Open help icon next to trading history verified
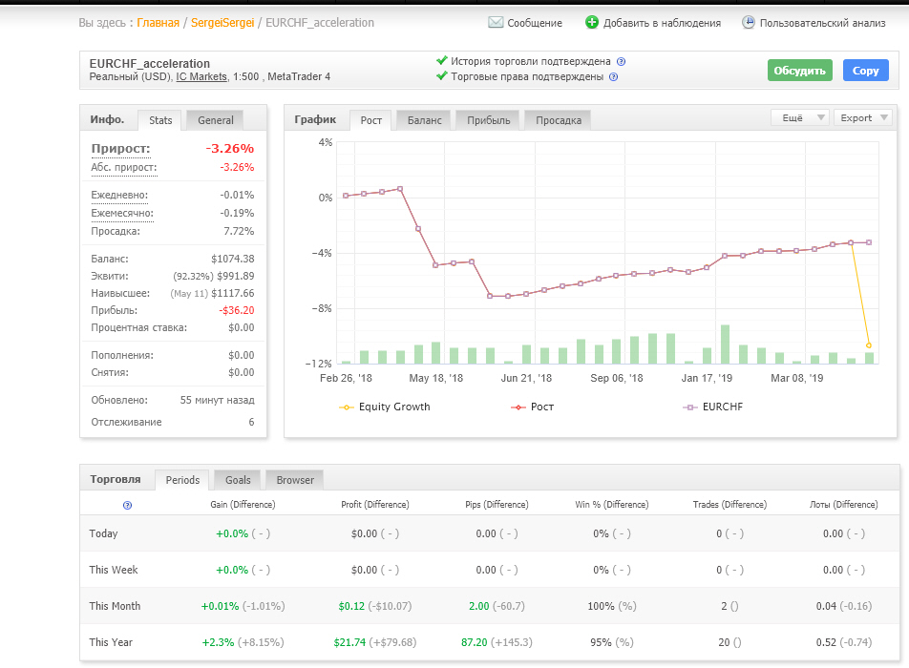This screenshot has width=909, height=668. 621,61
